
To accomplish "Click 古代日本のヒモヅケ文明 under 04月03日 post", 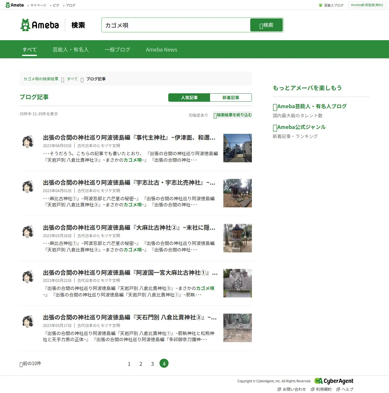I will point(99,146).
